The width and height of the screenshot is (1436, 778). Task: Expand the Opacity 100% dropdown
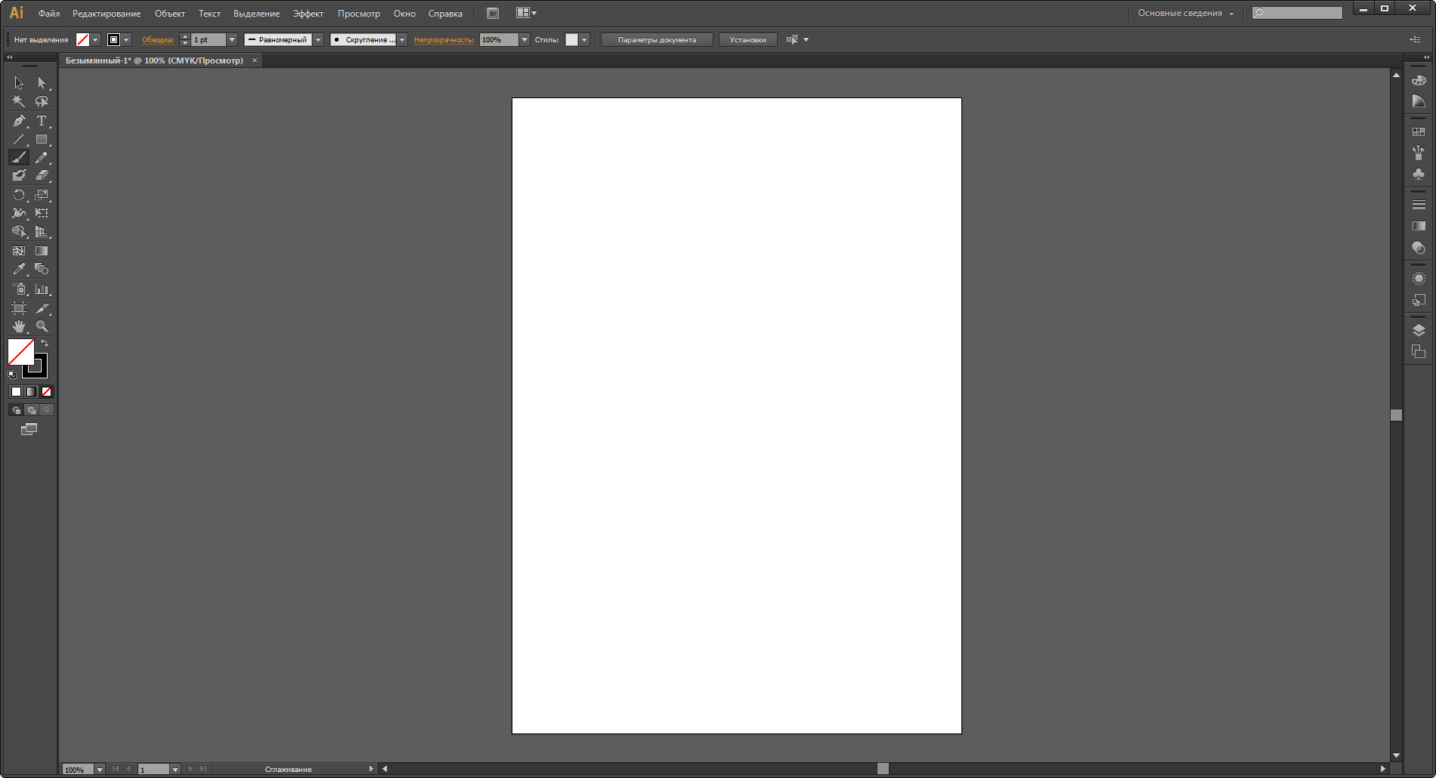click(525, 40)
